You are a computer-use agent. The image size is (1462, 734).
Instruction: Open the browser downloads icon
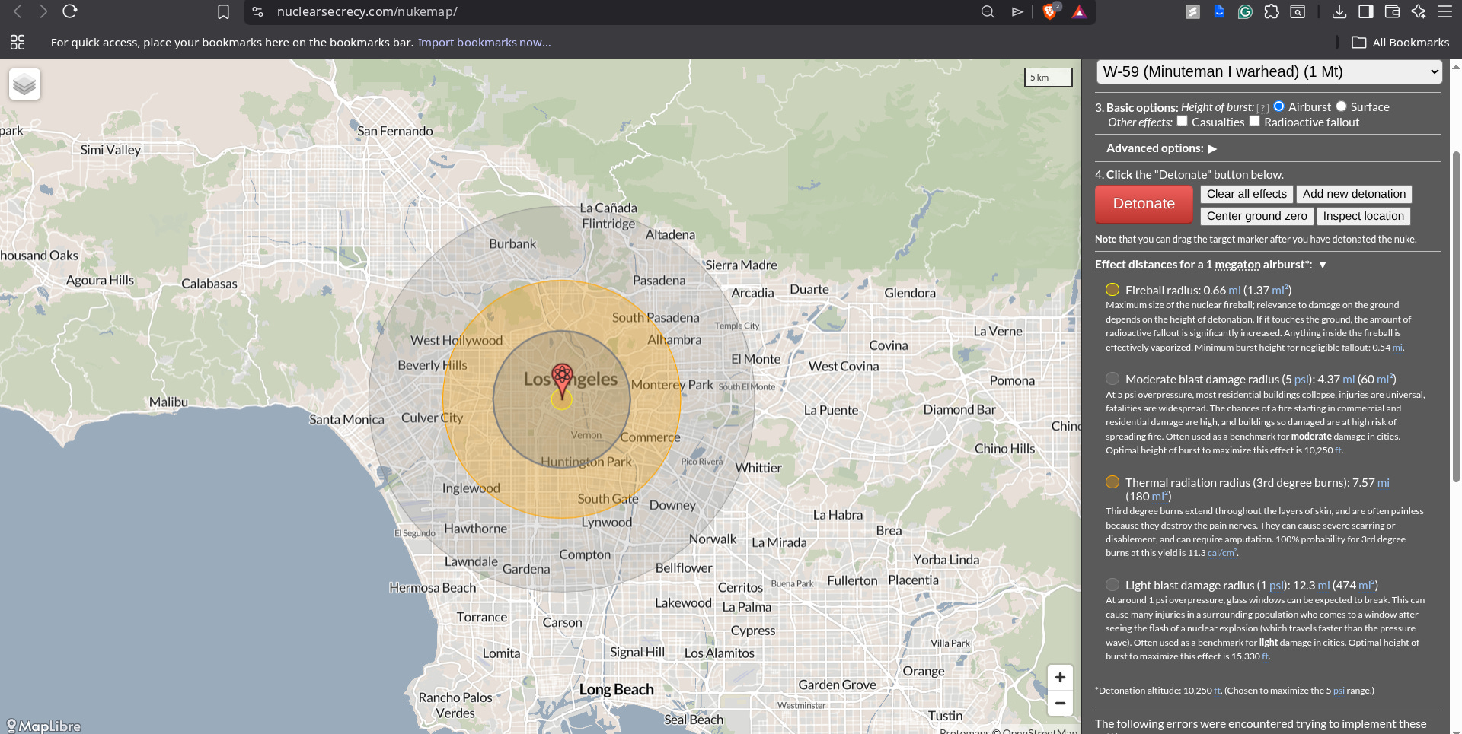point(1339,11)
